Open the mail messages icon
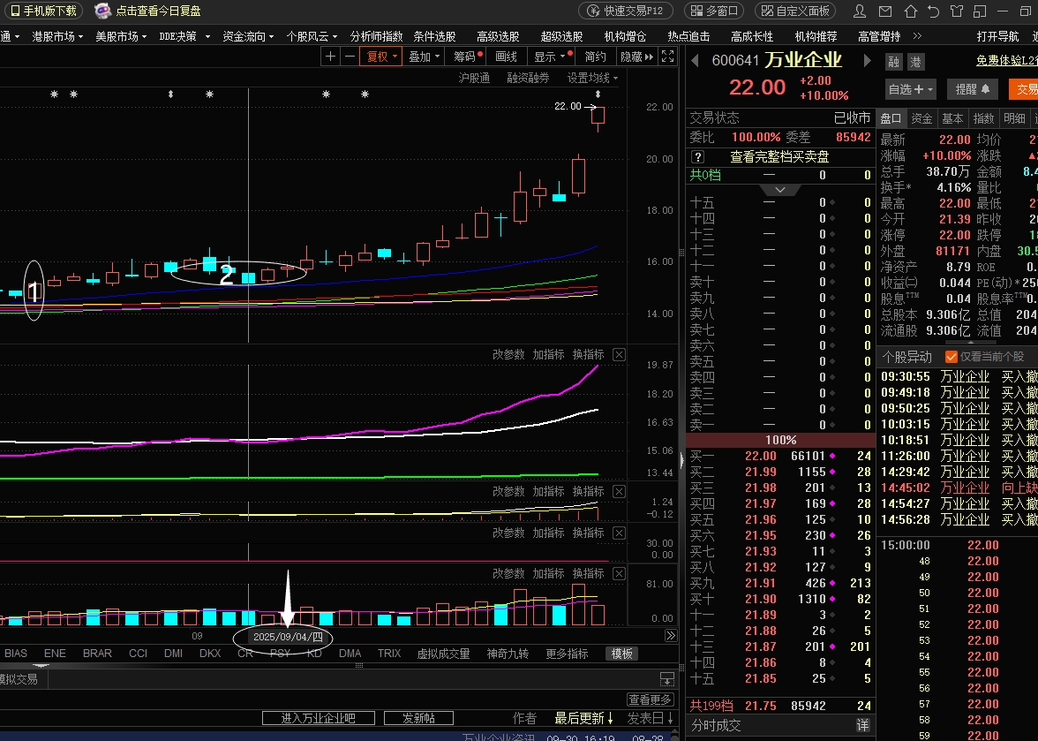 pos(885,11)
